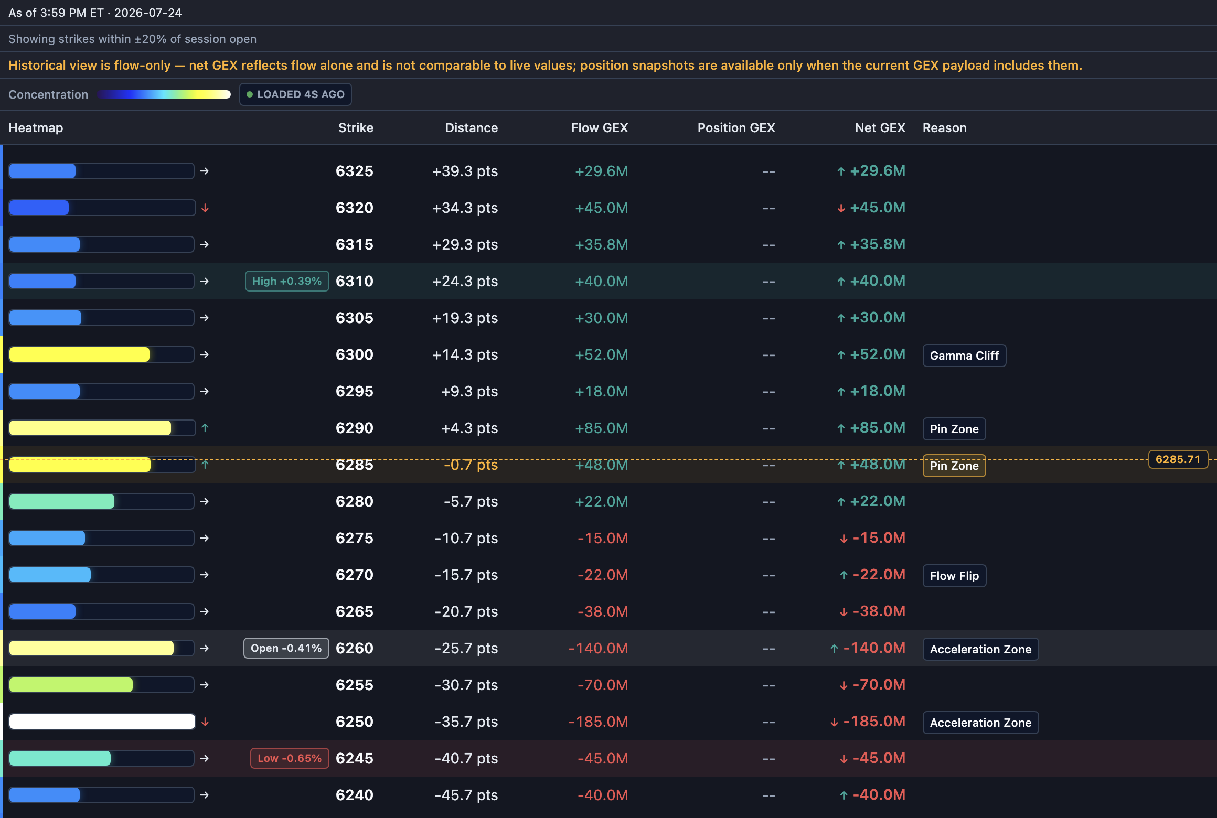Click Acceleration Zone tag on row 6250
Viewport: 1217px width, 818px height.
point(980,723)
